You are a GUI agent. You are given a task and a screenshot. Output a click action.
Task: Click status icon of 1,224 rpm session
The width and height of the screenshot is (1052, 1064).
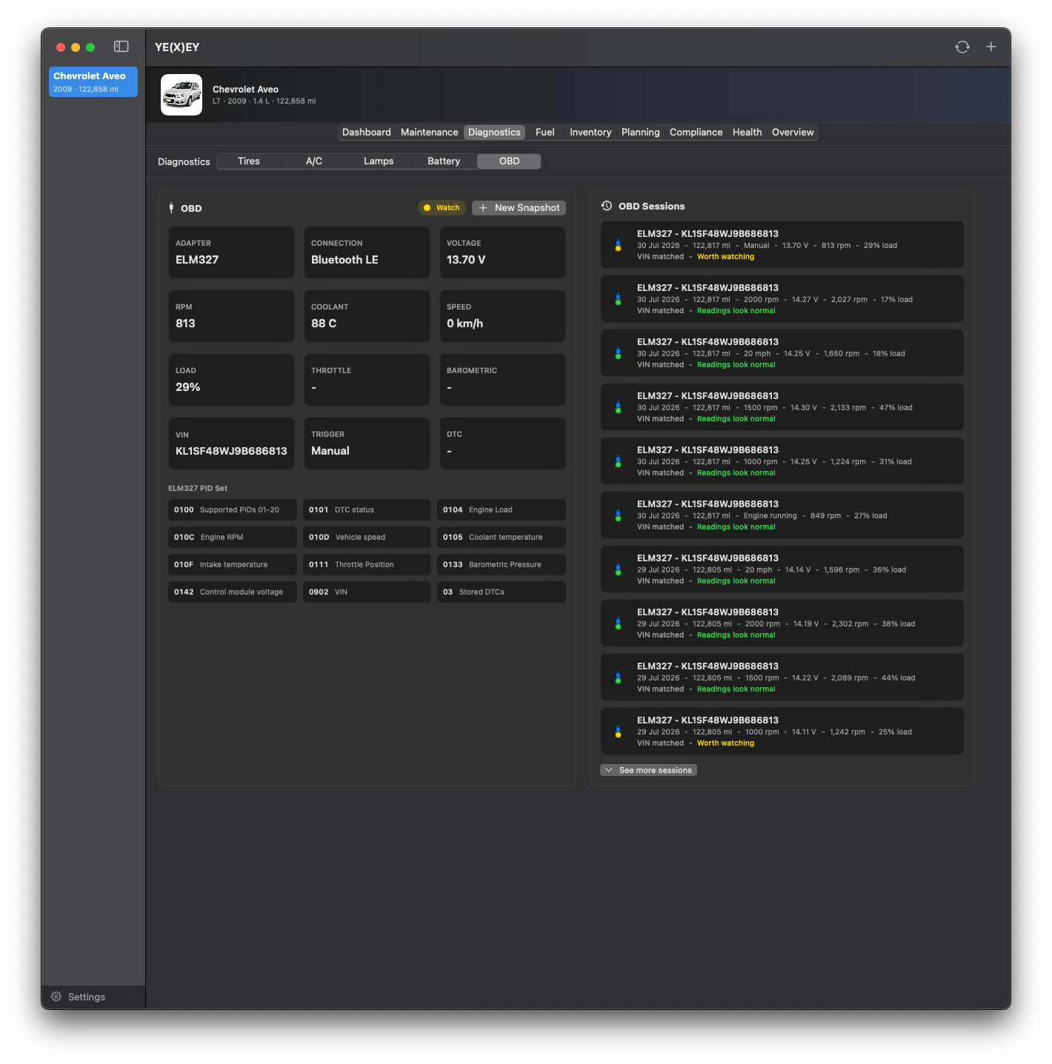tap(618, 461)
